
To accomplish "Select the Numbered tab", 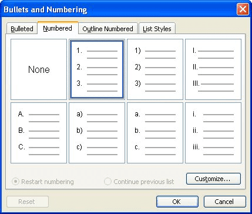I will point(58,28).
